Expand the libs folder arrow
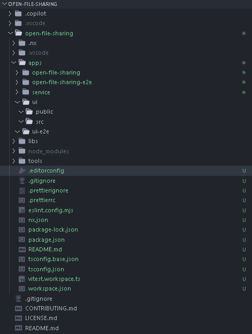Image resolution: width=252 pixels, height=334 pixels. [13, 141]
